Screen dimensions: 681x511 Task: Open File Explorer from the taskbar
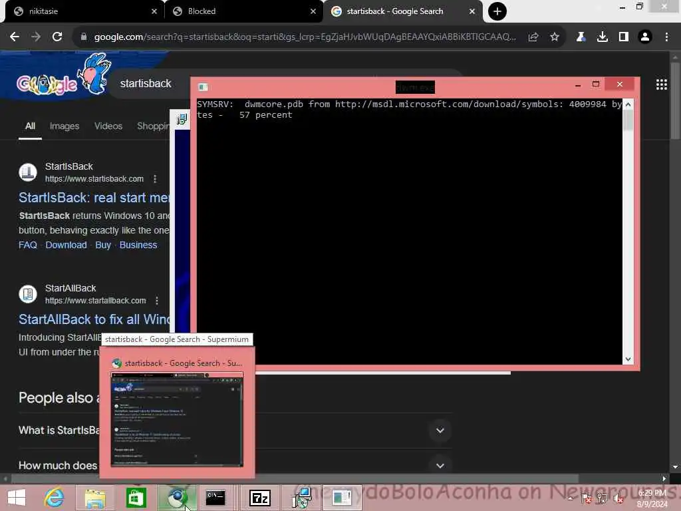tap(95, 498)
